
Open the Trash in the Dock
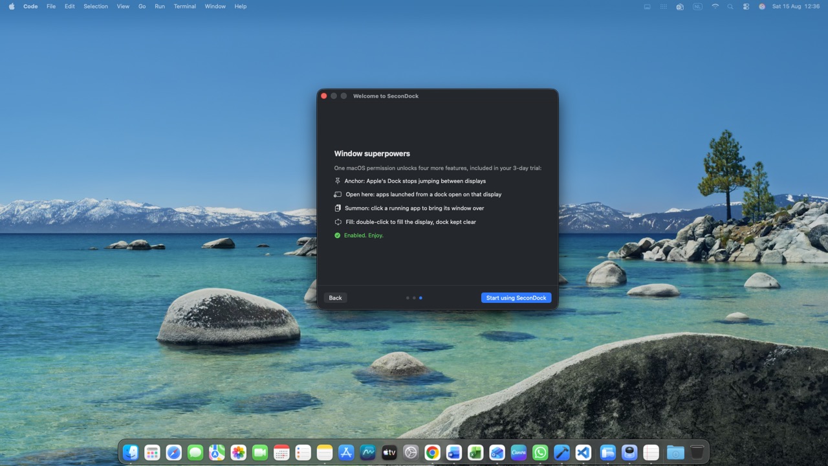point(697,452)
